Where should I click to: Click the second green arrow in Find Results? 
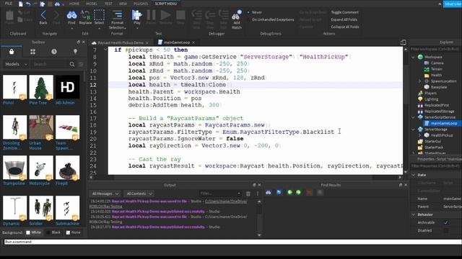point(298,192)
